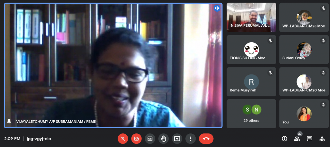
Task: Select the WP-LABUAN-CM23 Moe tile
Action: point(304,17)
